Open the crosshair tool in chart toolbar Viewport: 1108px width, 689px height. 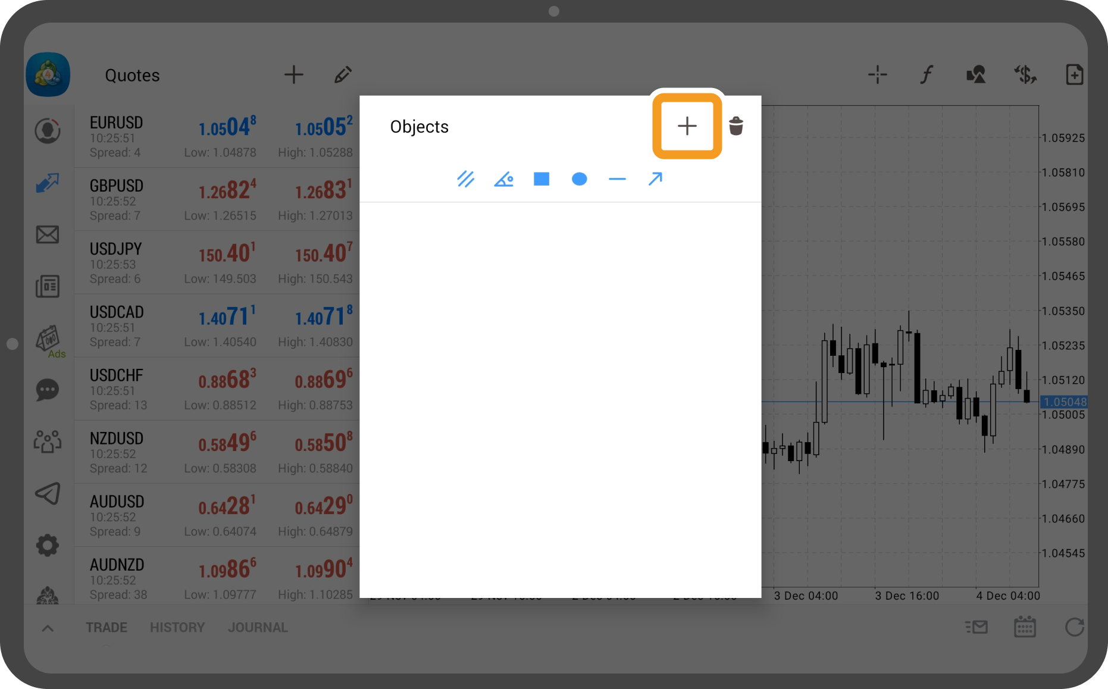[877, 75]
